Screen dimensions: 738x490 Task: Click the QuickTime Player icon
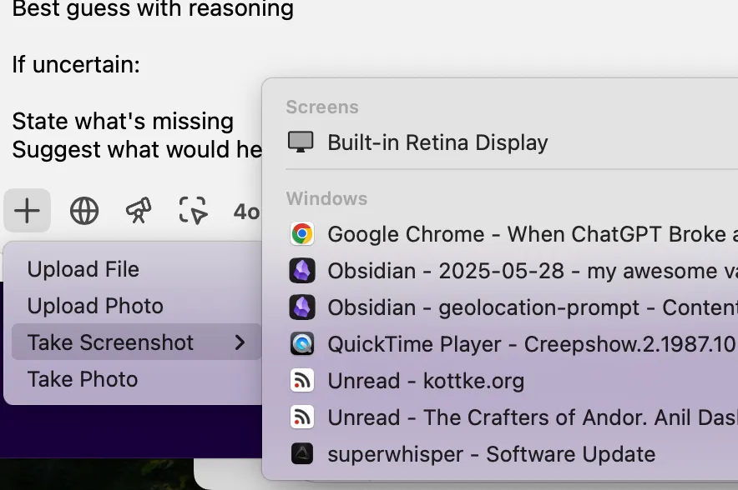[x=301, y=344]
